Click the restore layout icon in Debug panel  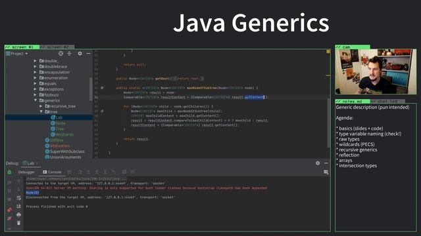point(326,172)
